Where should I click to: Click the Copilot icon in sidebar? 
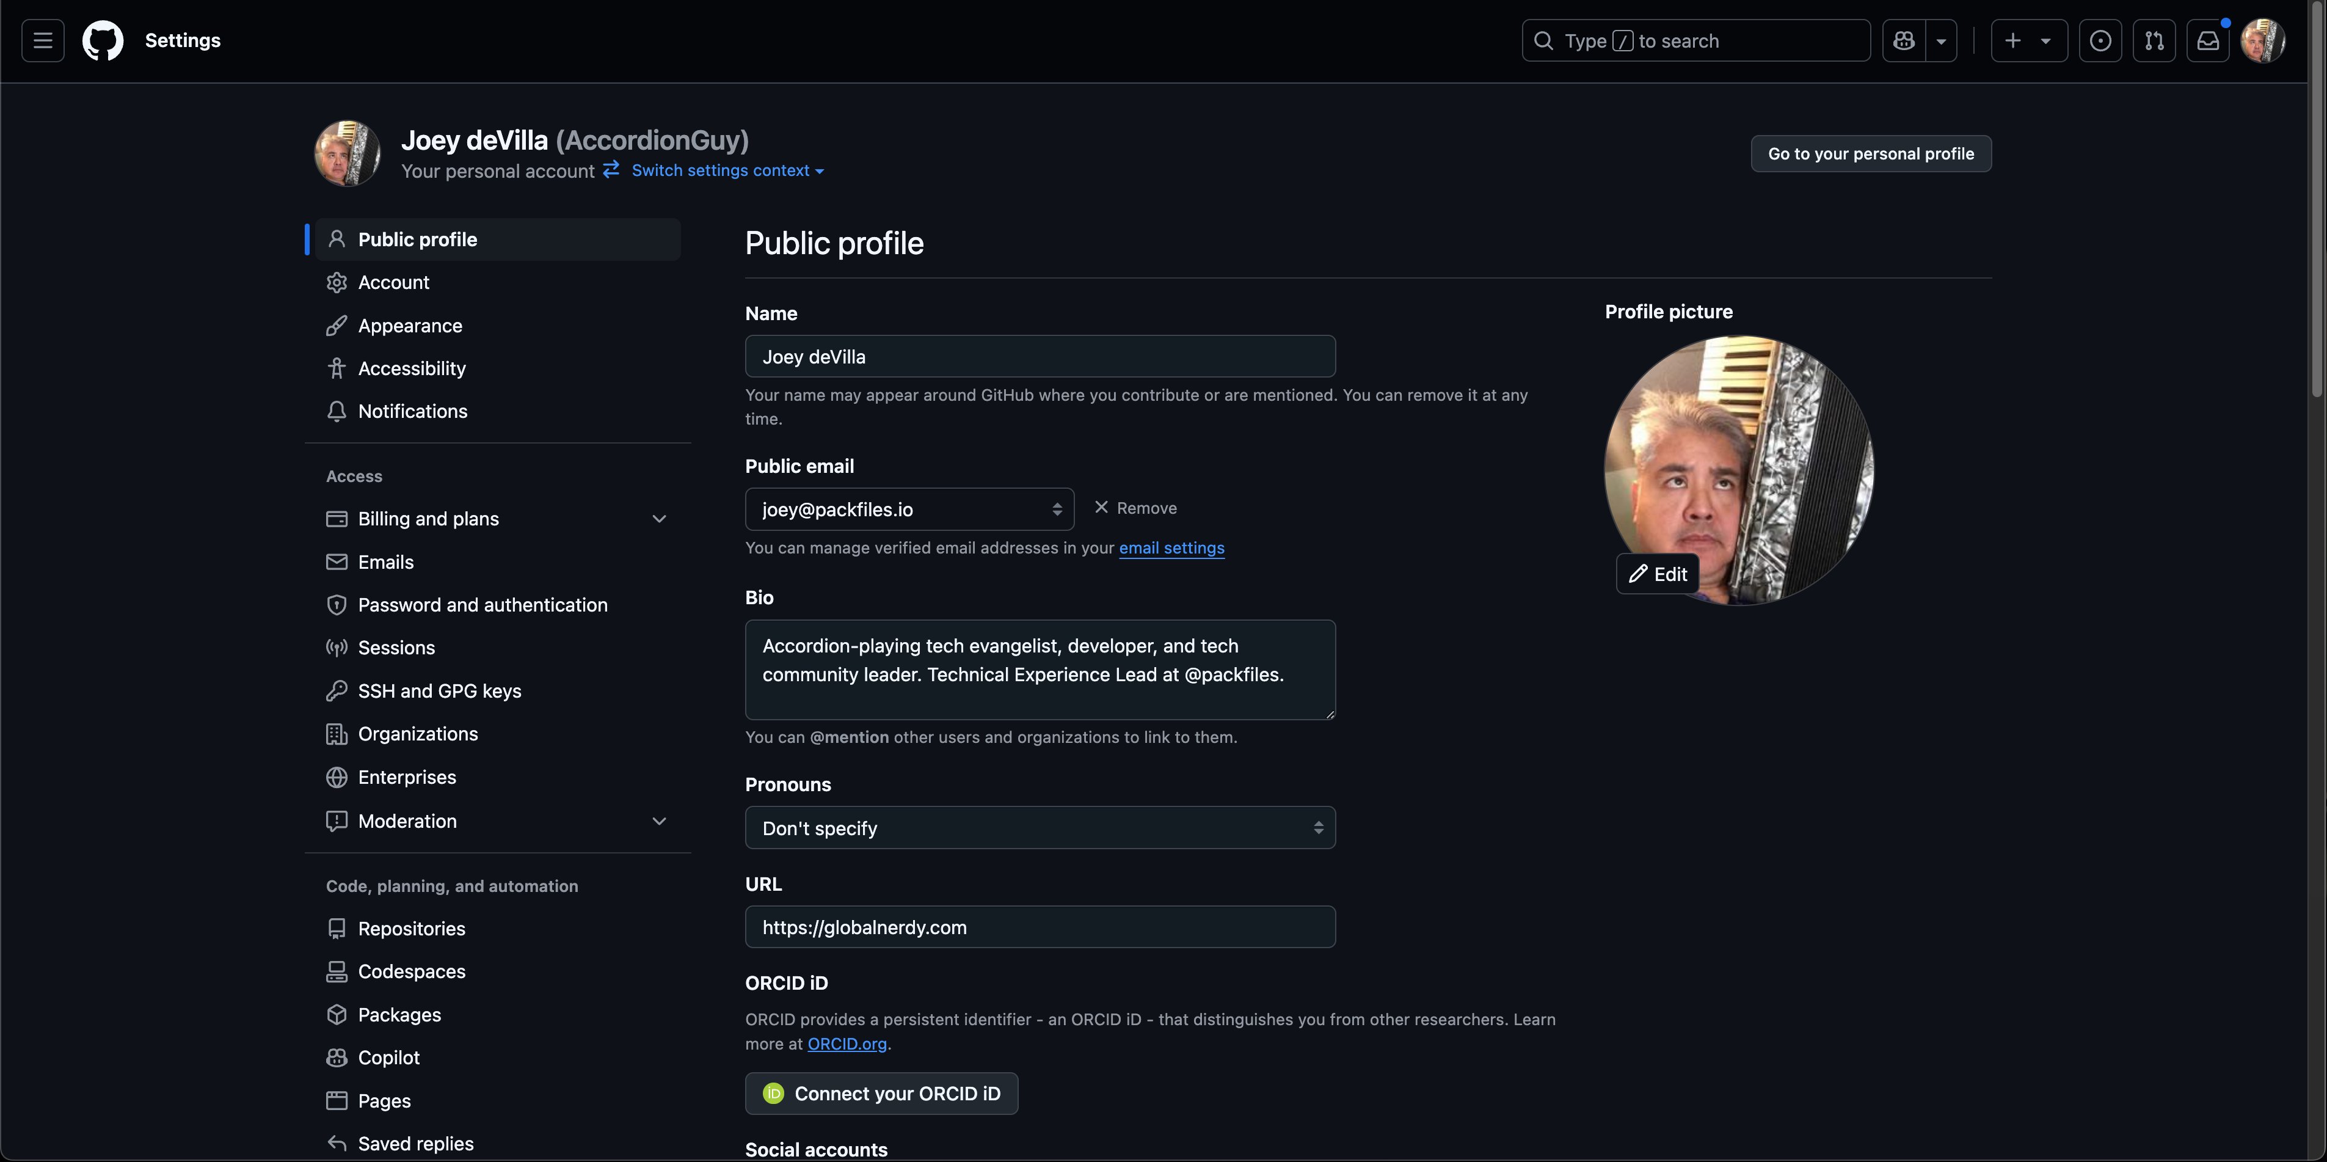point(336,1057)
